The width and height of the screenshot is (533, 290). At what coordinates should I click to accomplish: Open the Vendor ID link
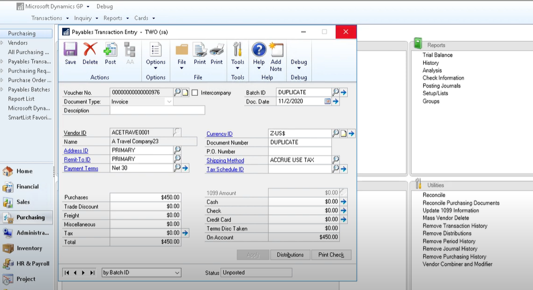click(x=75, y=133)
